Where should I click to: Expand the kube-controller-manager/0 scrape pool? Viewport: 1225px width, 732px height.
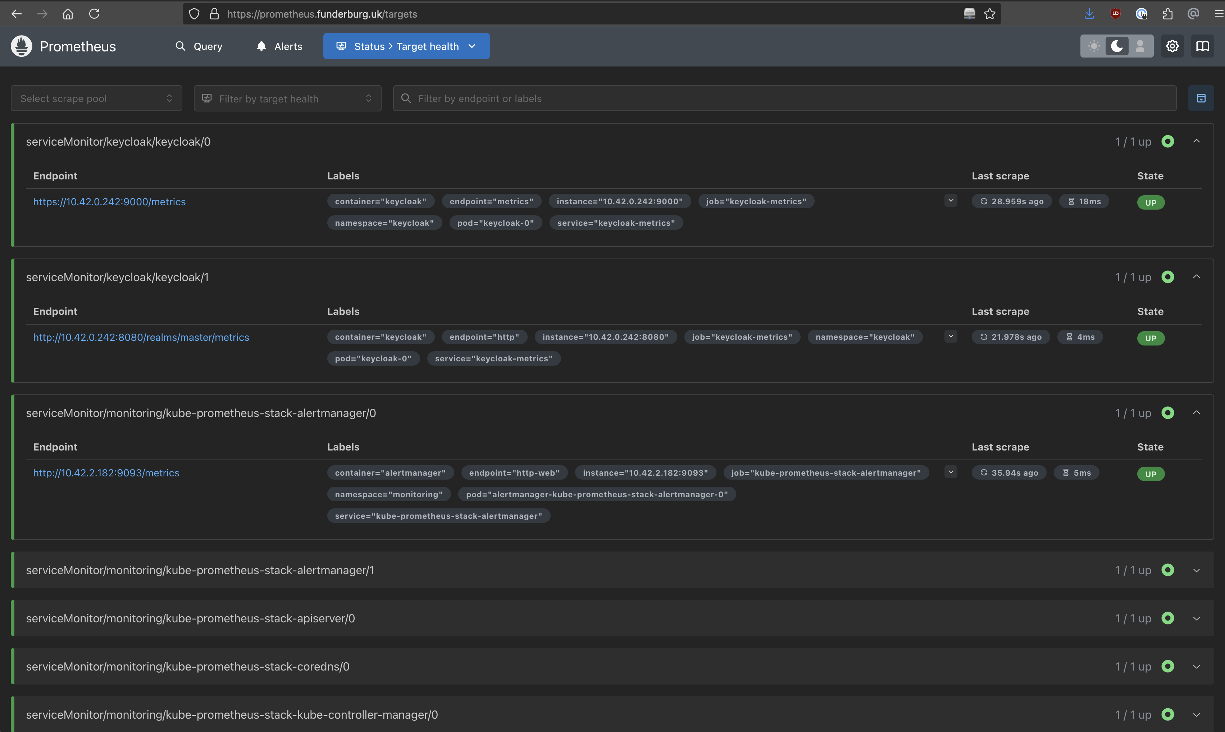[x=1196, y=715]
